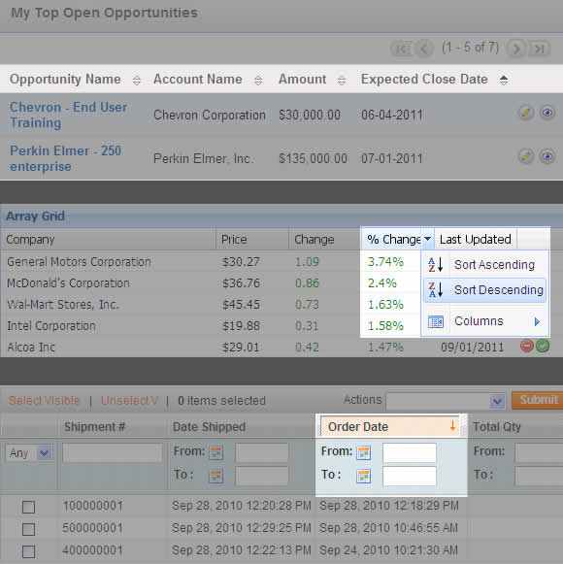563x564 pixels.
Task: View the Perkin Elmer opportunity eye icon
Action: click(x=547, y=156)
